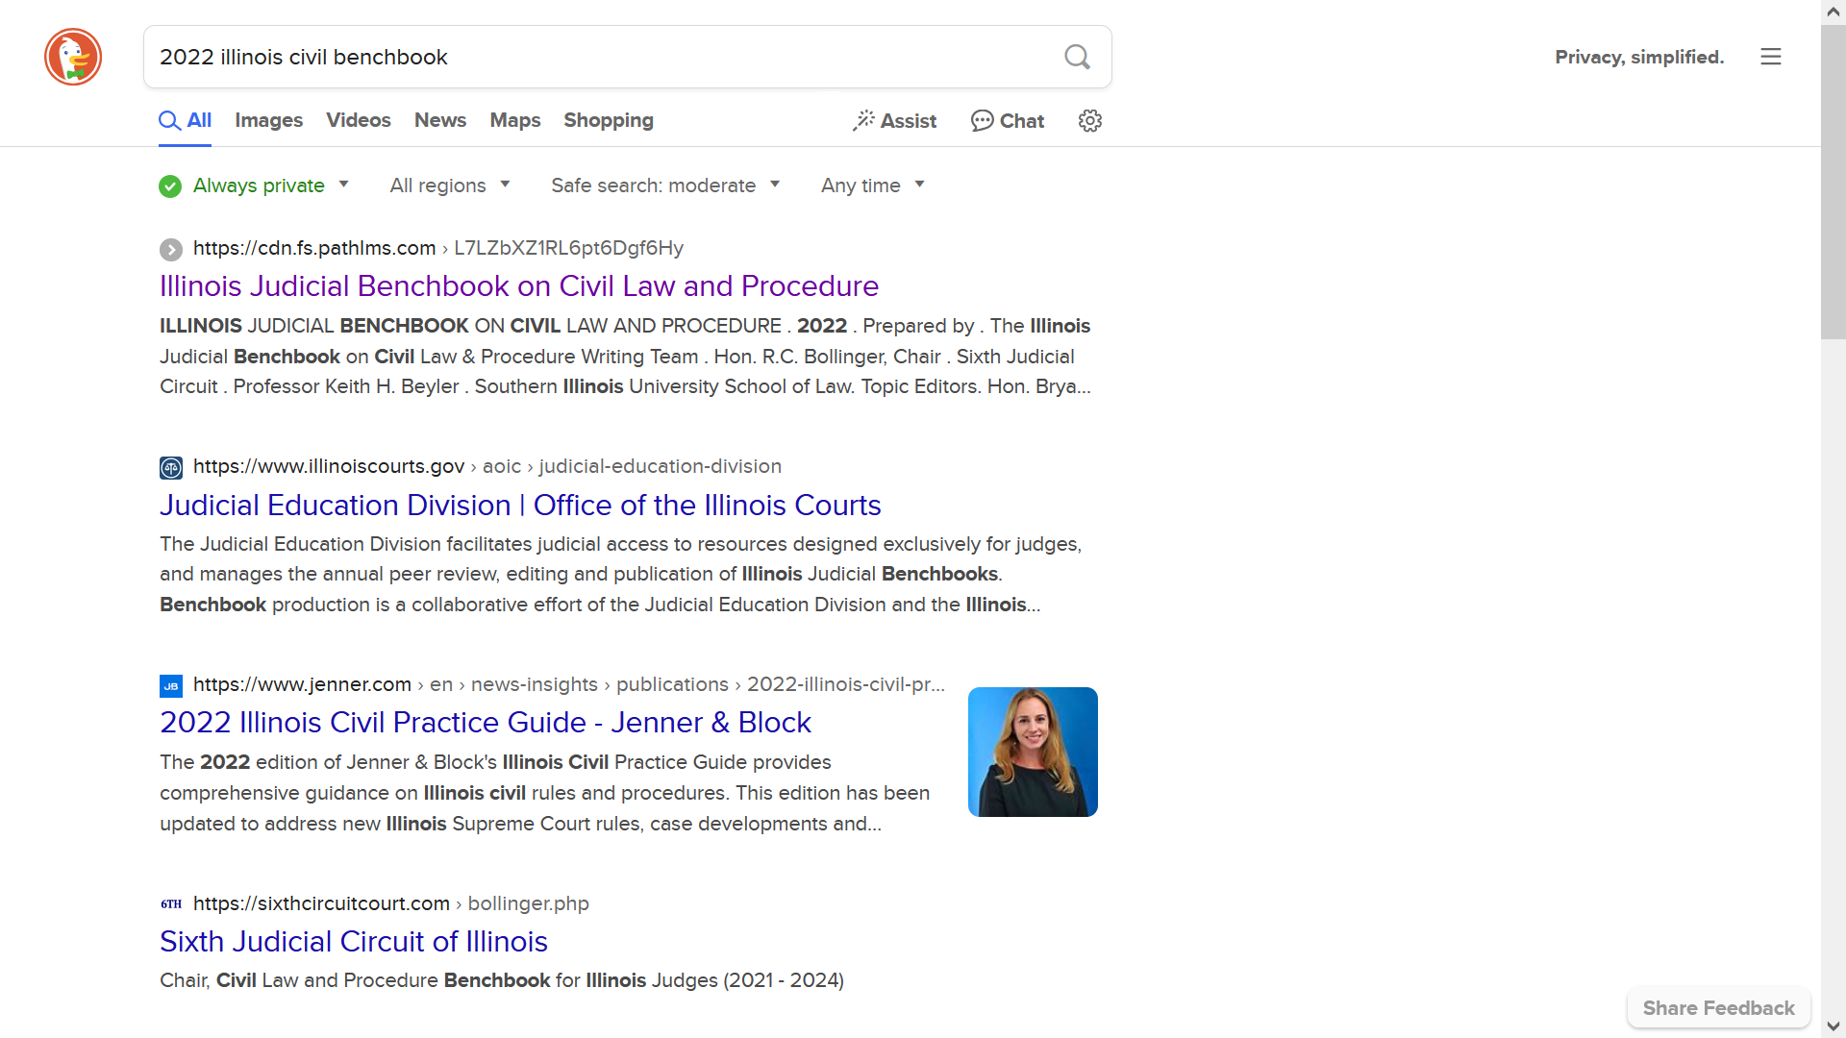The height and width of the screenshot is (1038, 1846).
Task: Expand Safe search: moderate dropdown
Action: coord(664,185)
